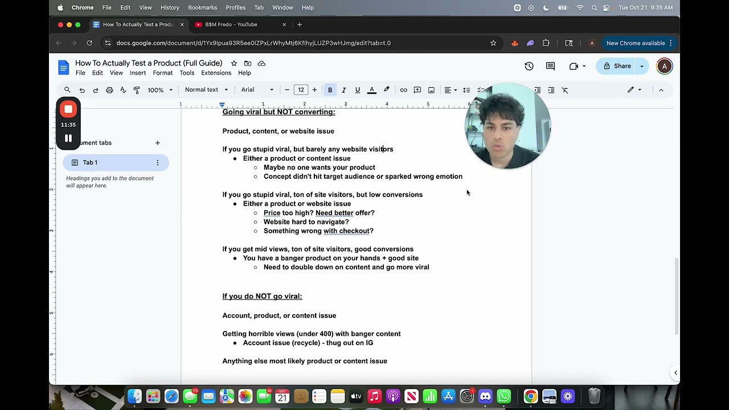Screen dimensions: 729x410
Task: Toggle underline formatting
Action: (x=358, y=90)
